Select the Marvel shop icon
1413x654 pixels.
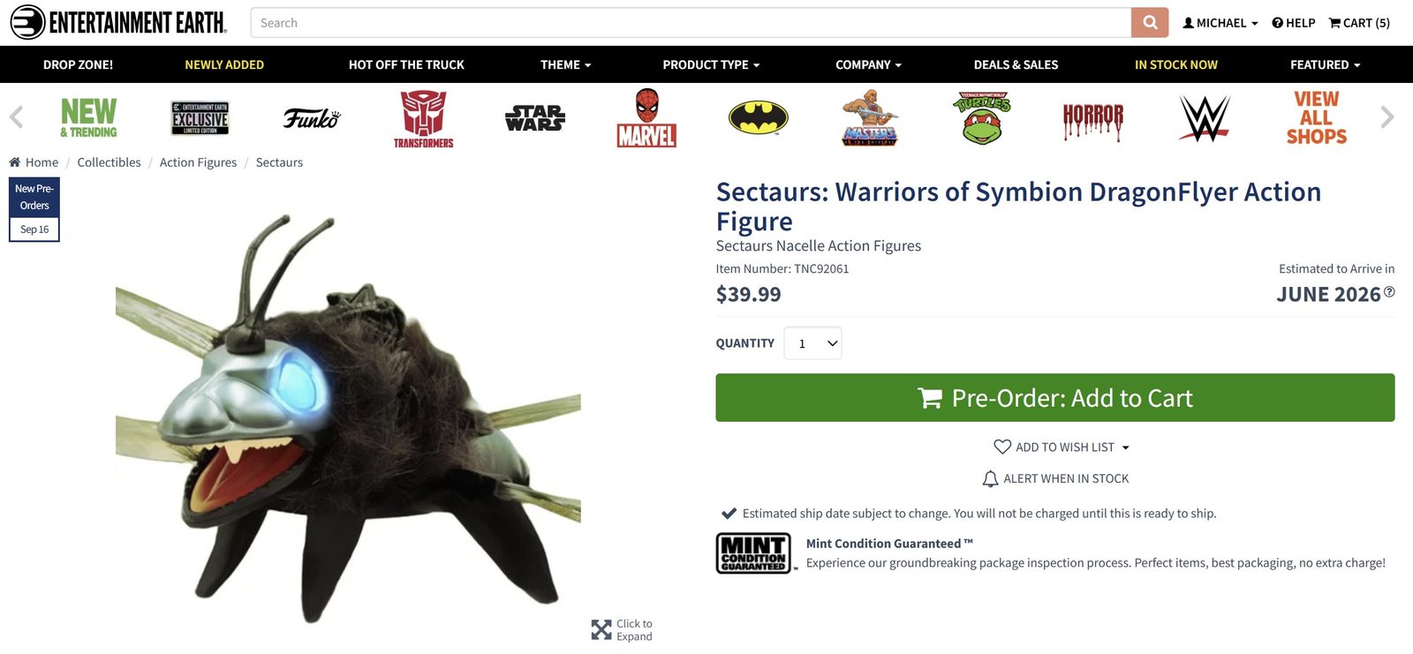tap(646, 117)
